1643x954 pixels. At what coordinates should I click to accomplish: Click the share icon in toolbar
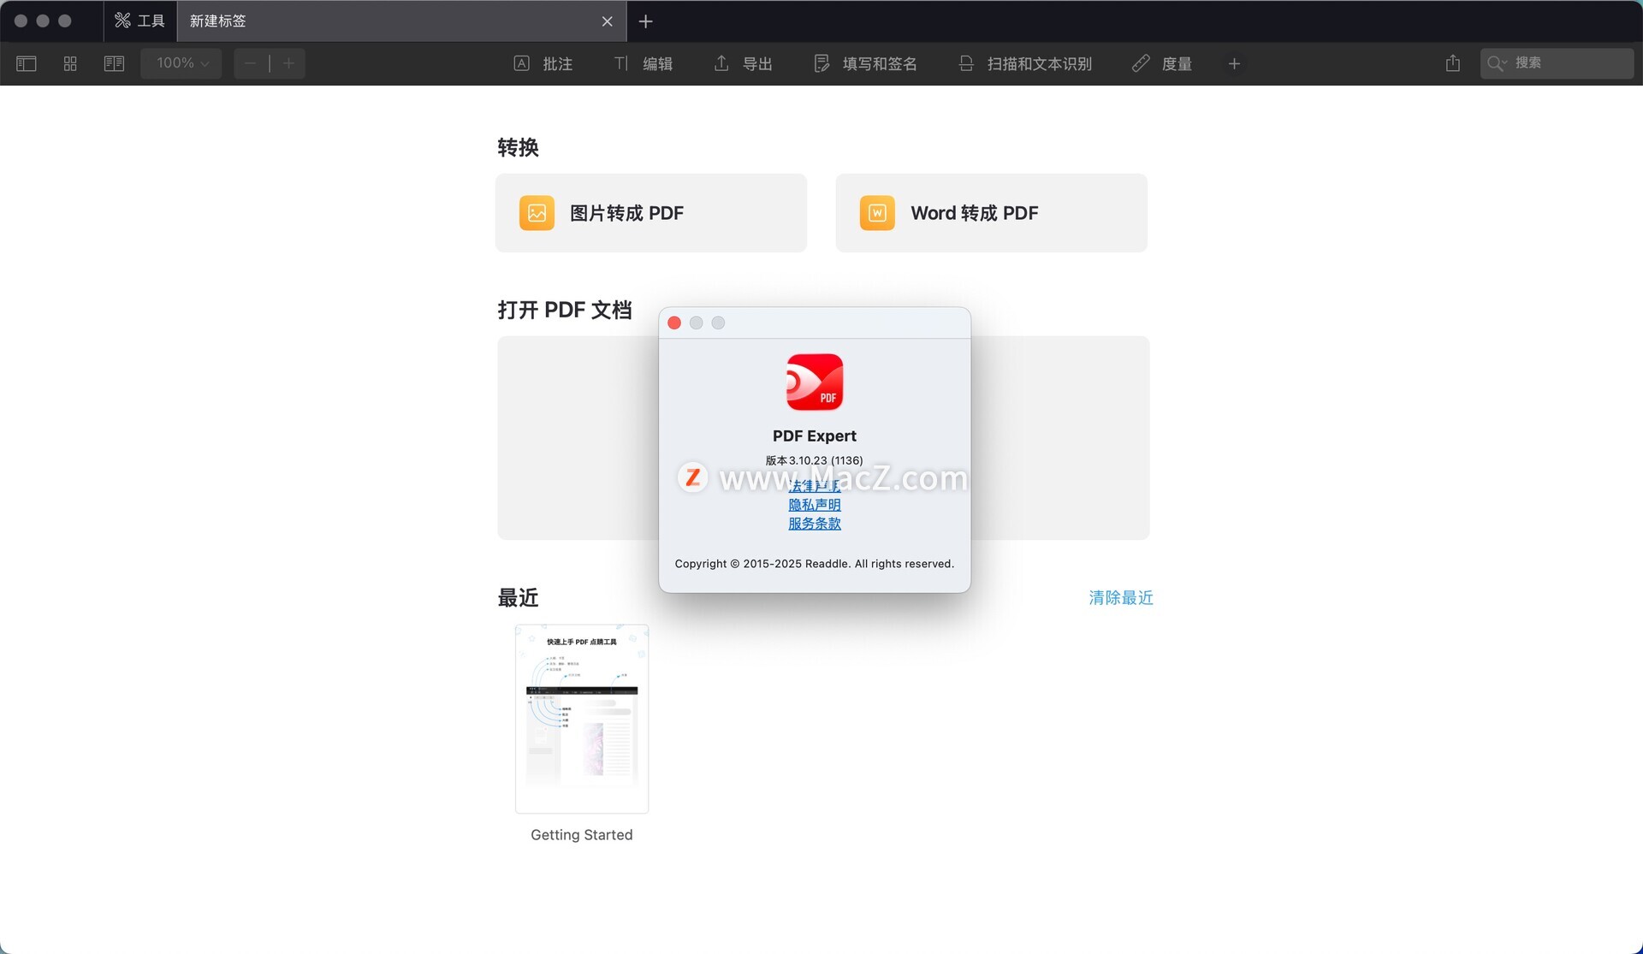pyautogui.click(x=1452, y=63)
